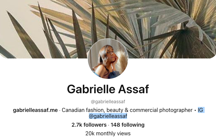
Task: Click the word 'beauty' in bio
Action: tap(115, 110)
